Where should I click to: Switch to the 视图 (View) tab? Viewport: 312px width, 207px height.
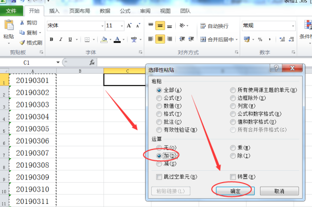(165, 11)
